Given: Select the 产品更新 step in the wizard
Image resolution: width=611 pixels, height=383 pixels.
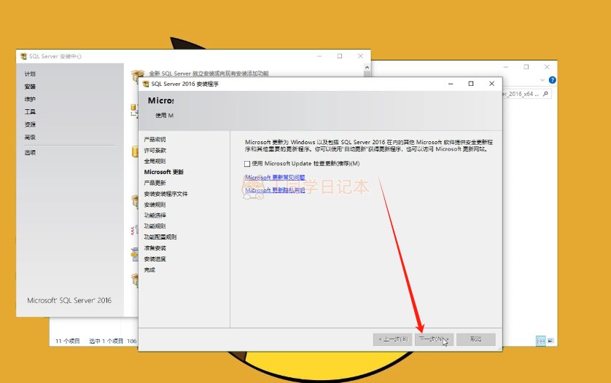Looking at the screenshot, I should point(155,183).
